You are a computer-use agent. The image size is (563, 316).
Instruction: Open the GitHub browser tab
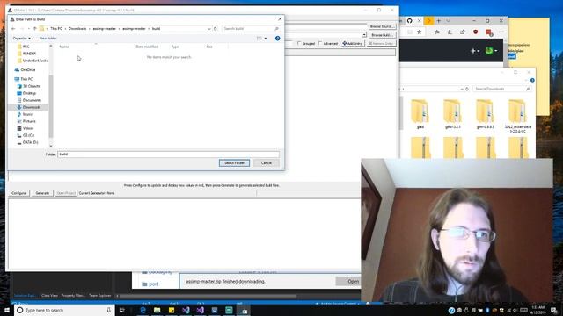pos(409,21)
